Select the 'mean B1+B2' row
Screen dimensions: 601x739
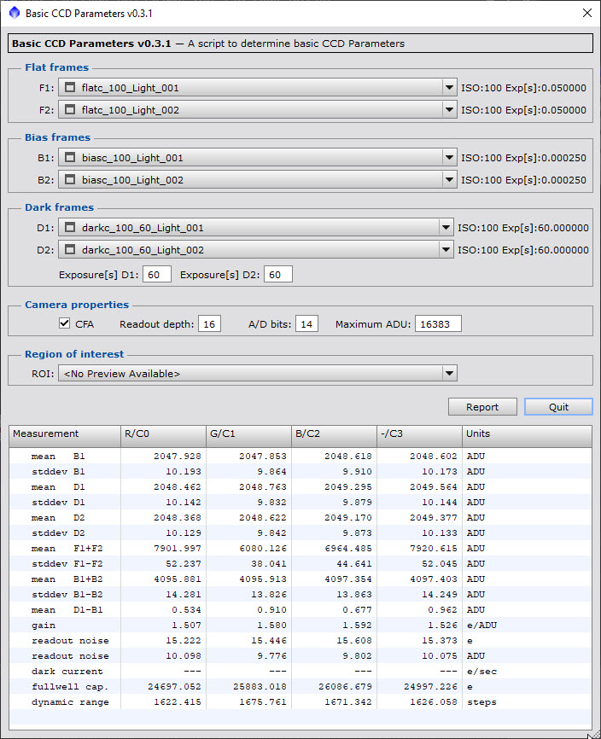click(300, 579)
